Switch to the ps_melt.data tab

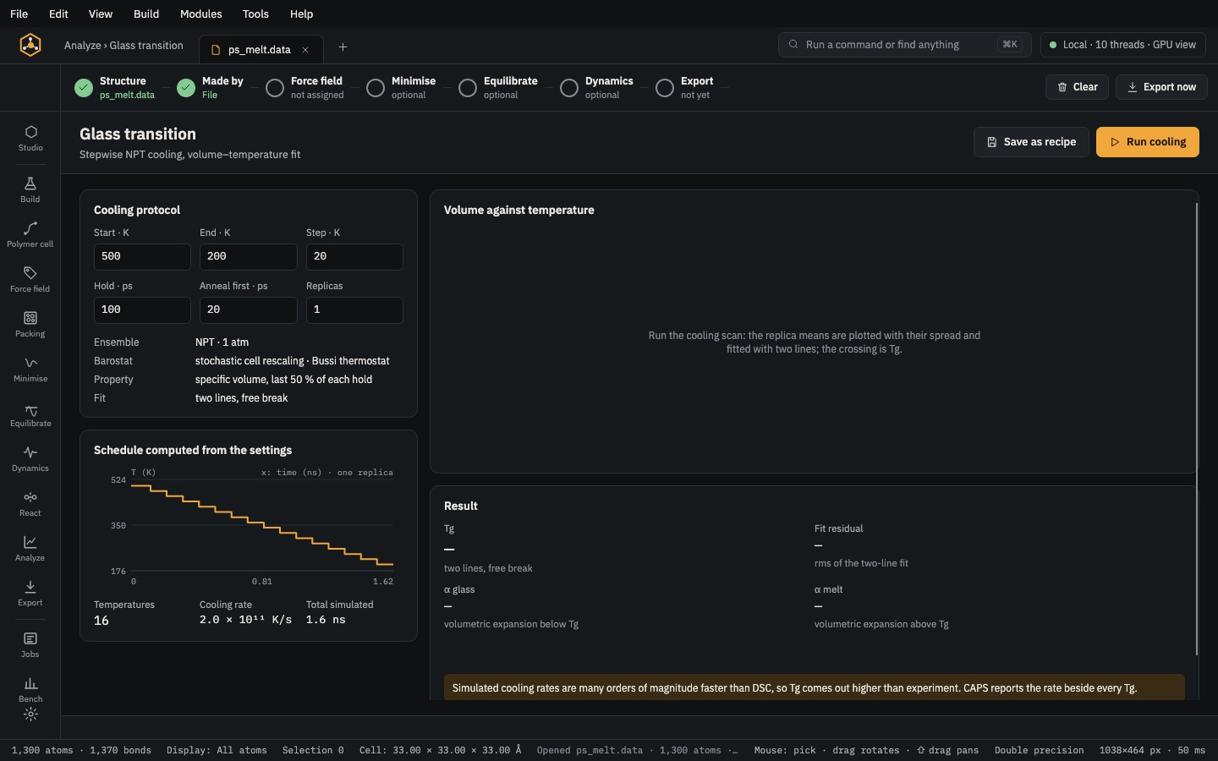point(261,50)
